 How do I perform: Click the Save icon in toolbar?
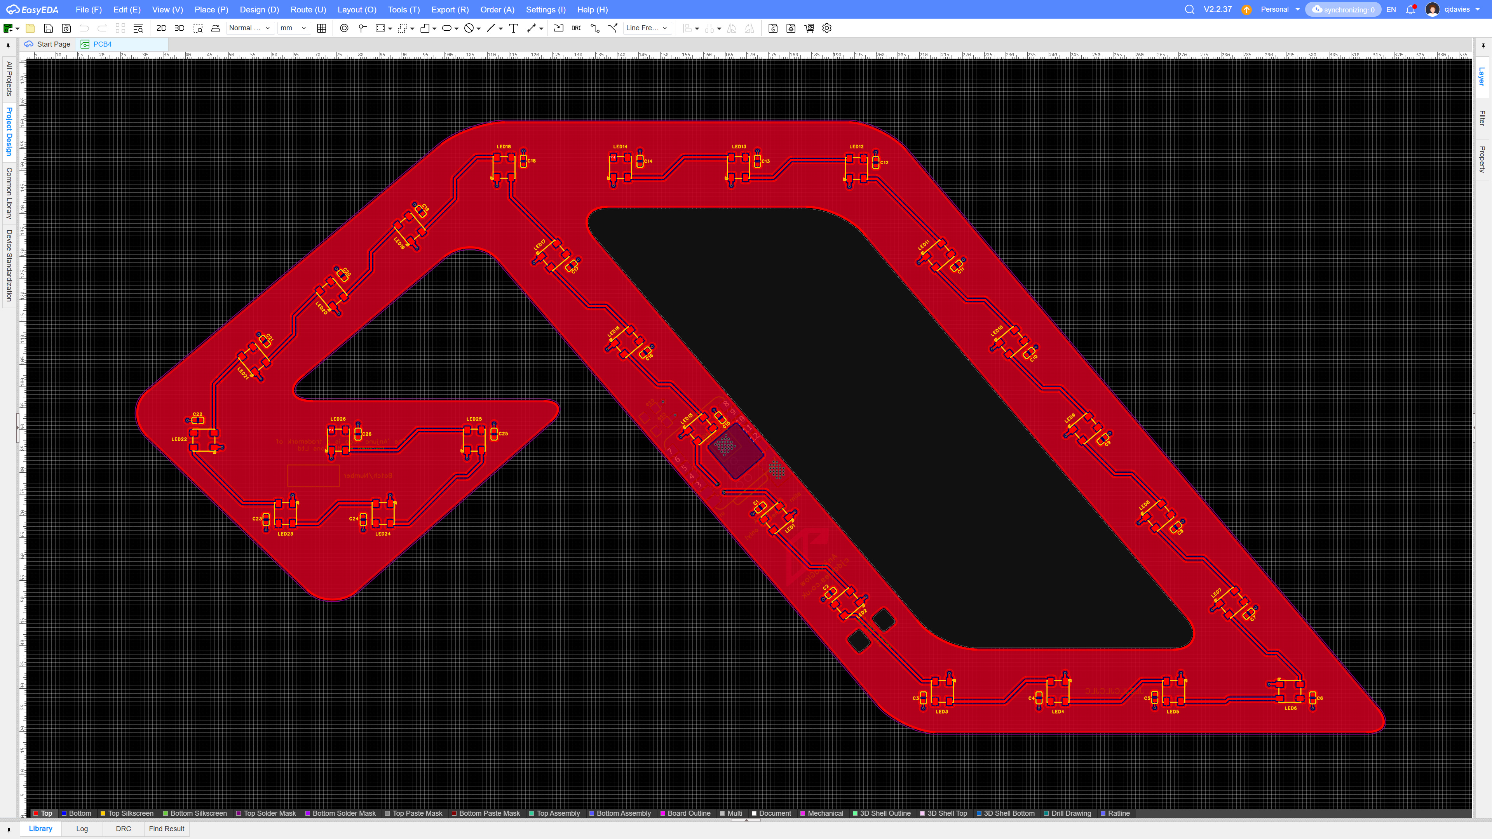(x=49, y=28)
